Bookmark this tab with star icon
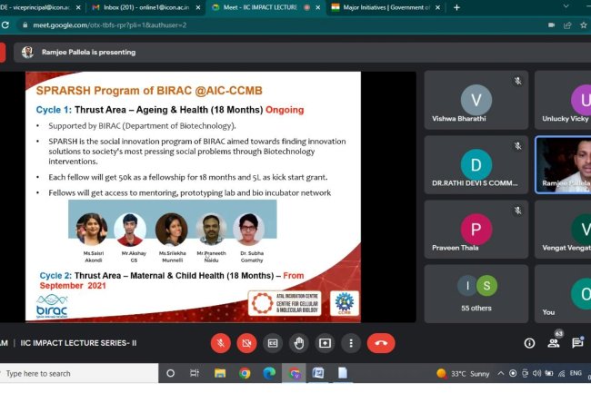Screen dimensions: 591x393 (x=584, y=25)
